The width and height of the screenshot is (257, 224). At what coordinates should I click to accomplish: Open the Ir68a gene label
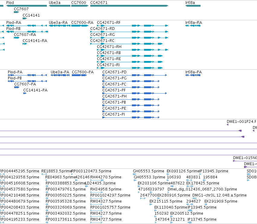point(190,3)
